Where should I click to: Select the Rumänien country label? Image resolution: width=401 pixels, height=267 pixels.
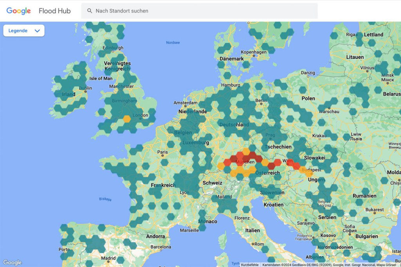click(365, 196)
